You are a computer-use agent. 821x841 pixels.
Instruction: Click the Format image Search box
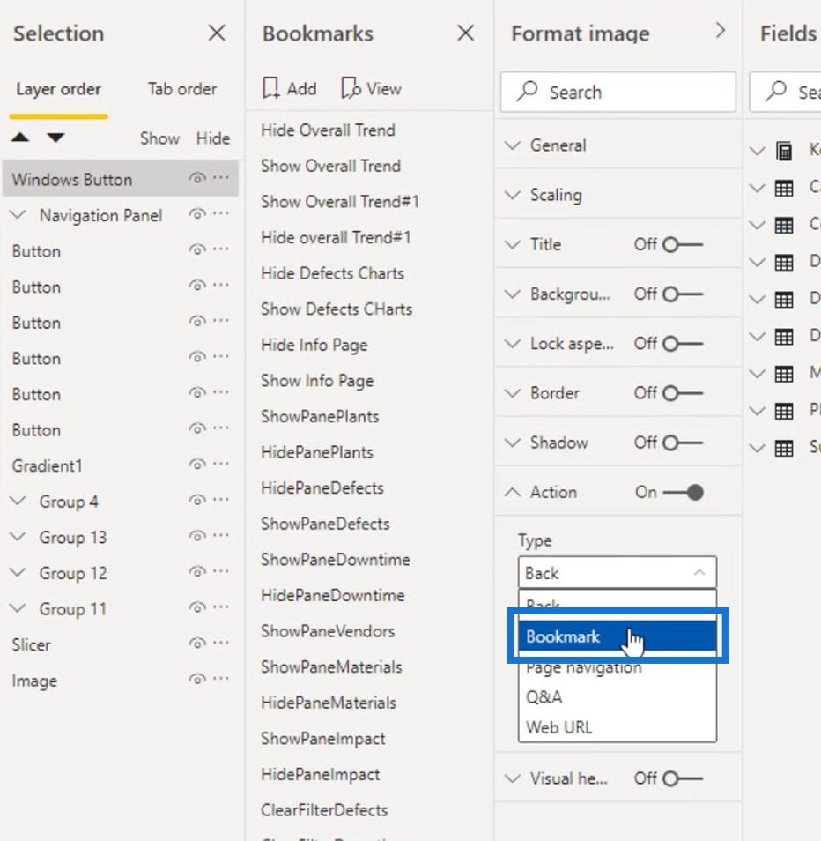618,93
